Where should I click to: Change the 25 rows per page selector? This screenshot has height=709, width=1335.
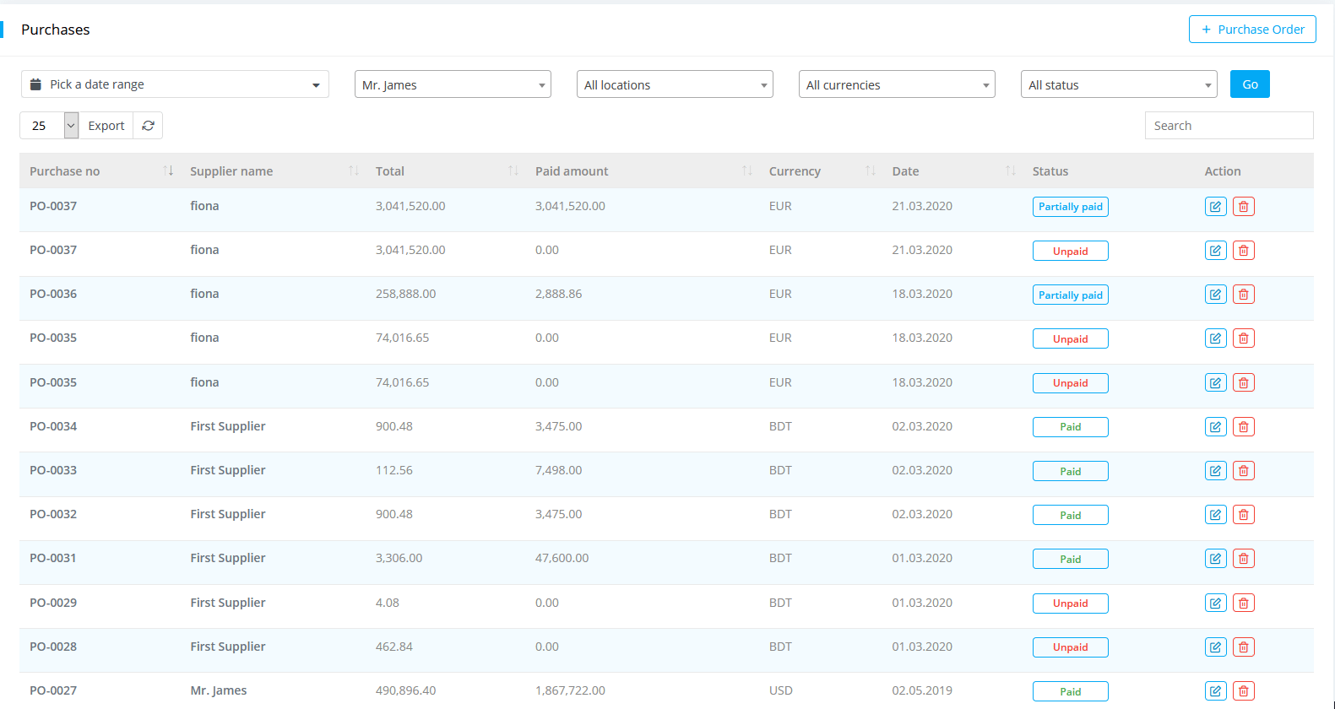tap(49, 126)
